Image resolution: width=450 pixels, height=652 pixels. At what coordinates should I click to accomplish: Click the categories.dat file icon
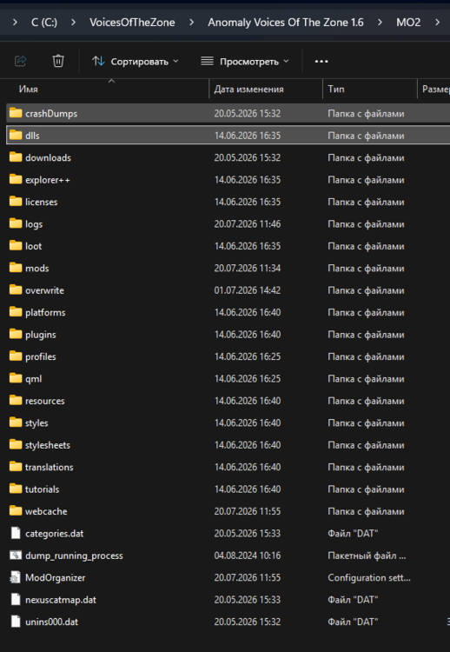tap(16, 533)
